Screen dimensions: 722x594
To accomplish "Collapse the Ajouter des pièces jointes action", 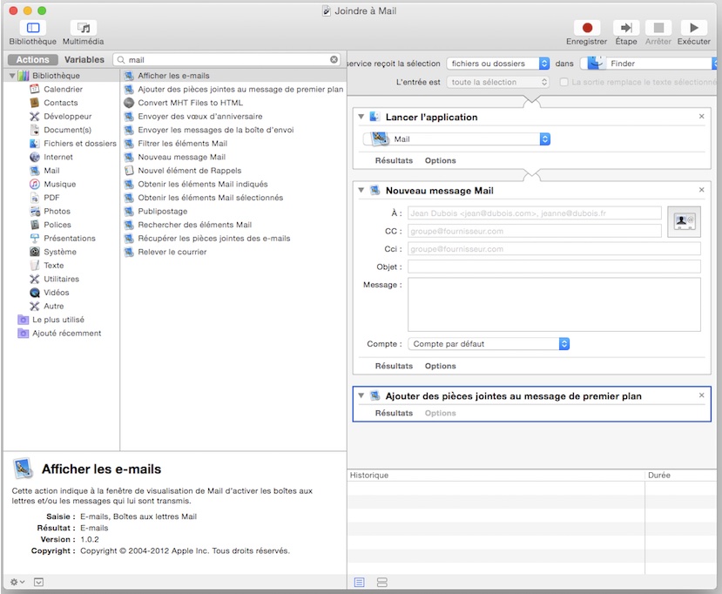I will 361,395.
